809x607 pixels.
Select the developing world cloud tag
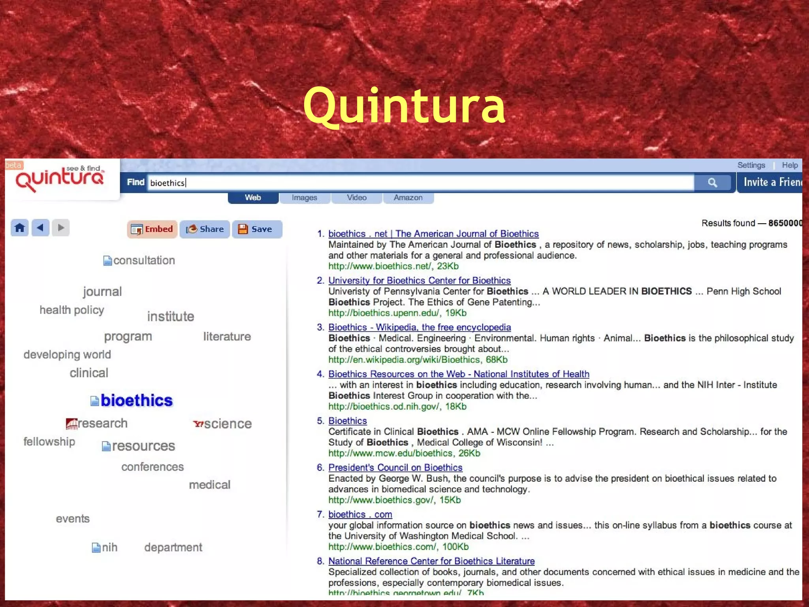tap(67, 354)
